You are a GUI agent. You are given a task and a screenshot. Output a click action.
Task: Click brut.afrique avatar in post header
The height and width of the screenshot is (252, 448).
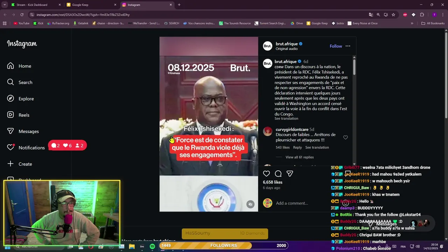coord(268,46)
